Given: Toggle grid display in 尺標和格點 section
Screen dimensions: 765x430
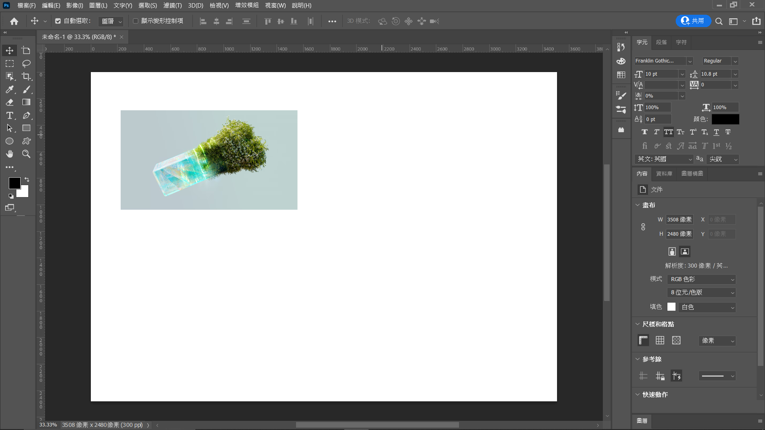Looking at the screenshot, I should click(x=660, y=340).
